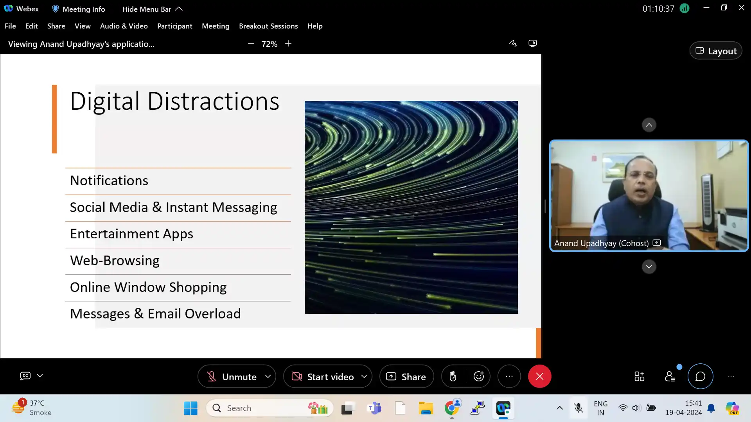This screenshot has width=751, height=422.
Task: Zoom in the shared content
Action: (288, 44)
